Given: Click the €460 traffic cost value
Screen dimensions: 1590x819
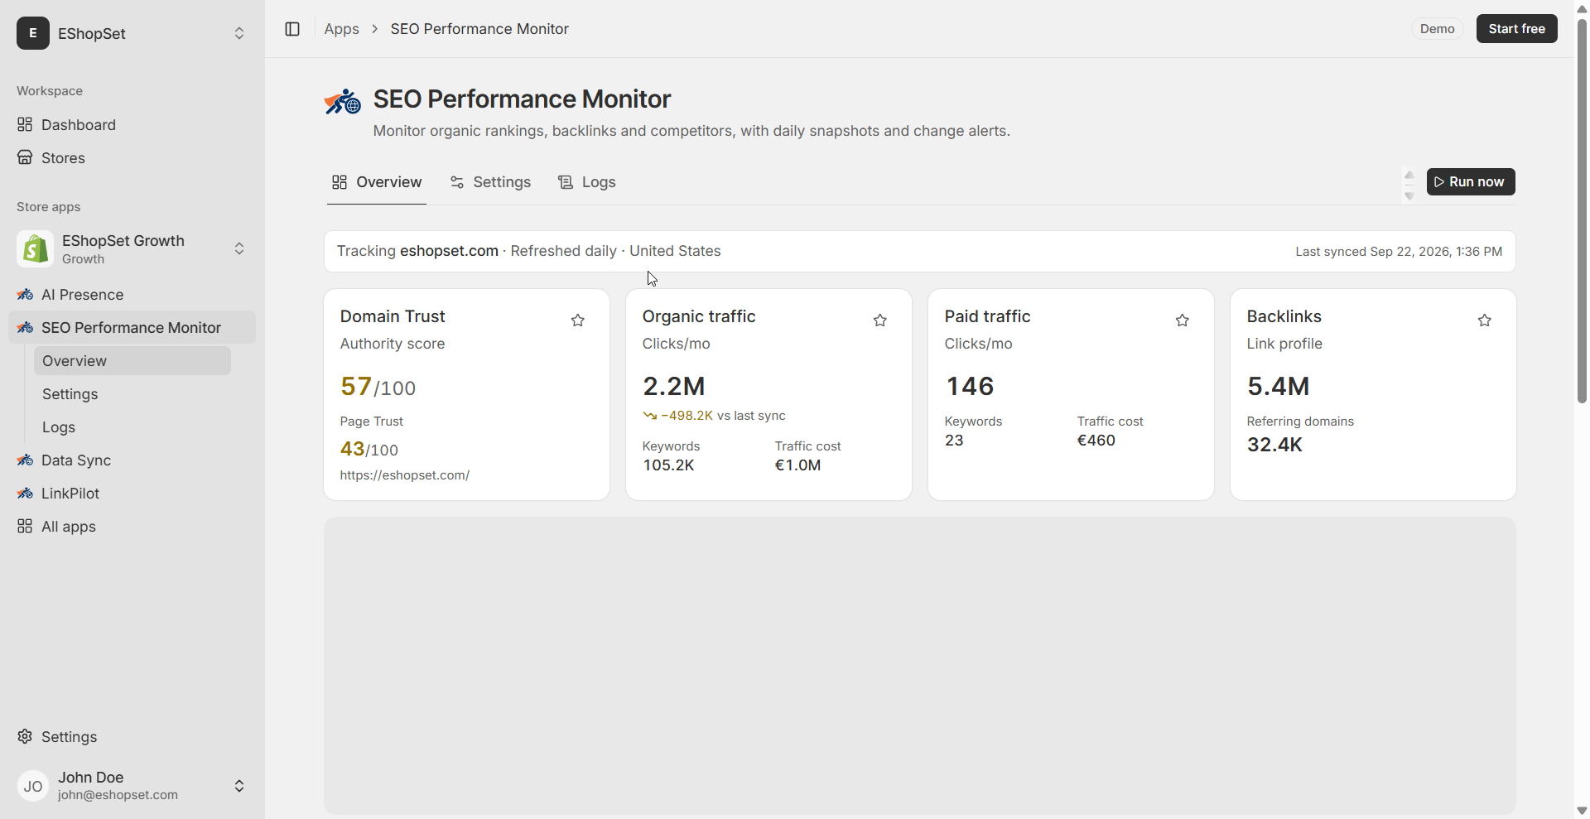Looking at the screenshot, I should (x=1096, y=441).
